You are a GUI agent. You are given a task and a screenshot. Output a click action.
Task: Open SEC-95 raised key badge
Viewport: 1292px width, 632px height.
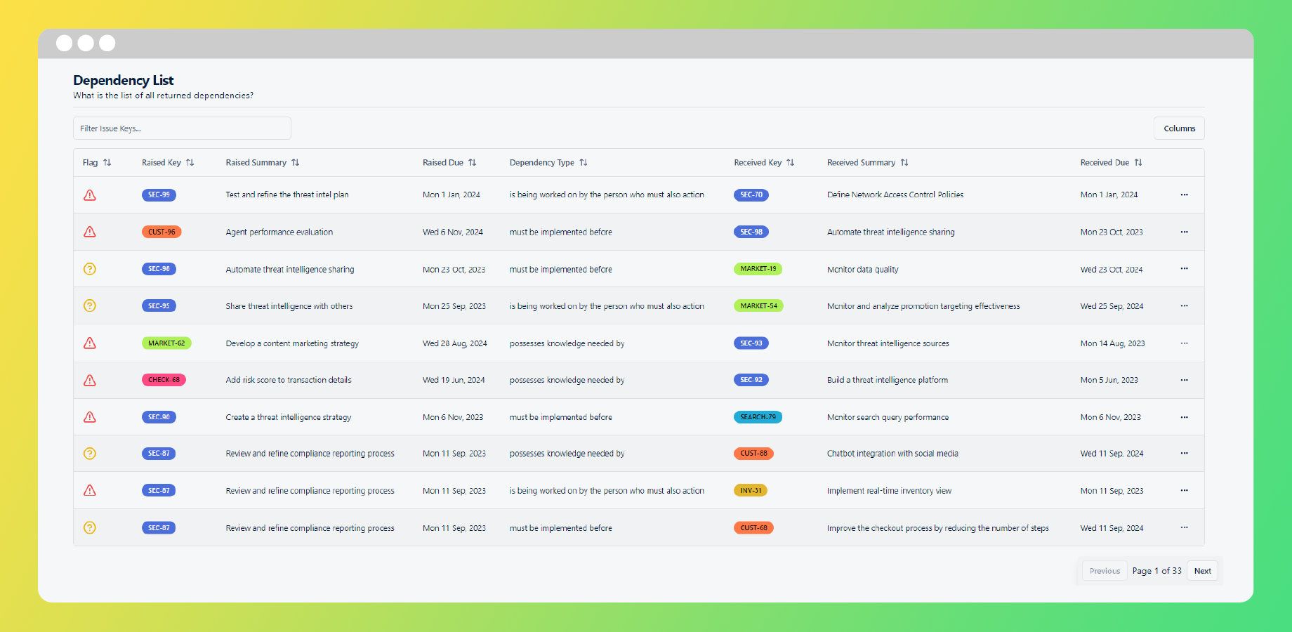[159, 305]
